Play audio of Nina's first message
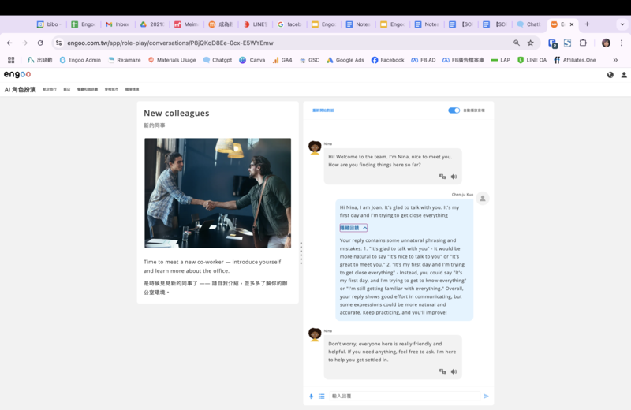The image size is (631, 410). click(x=454, y=177)
